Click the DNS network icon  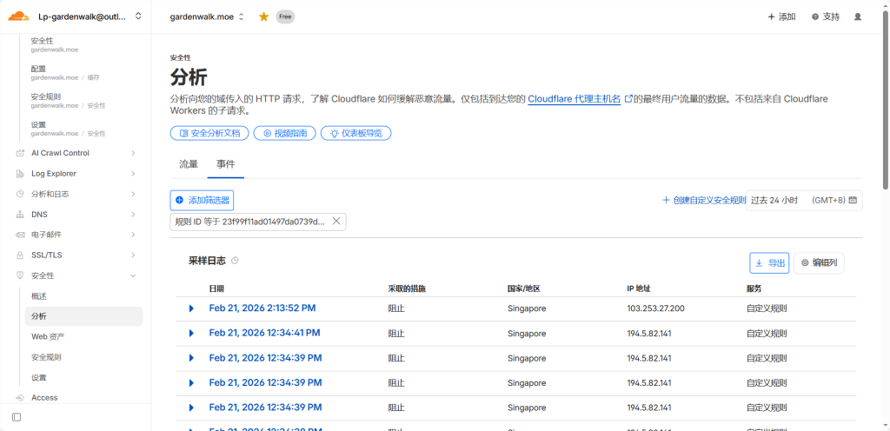pyautogui.click(x=21, y=215)
